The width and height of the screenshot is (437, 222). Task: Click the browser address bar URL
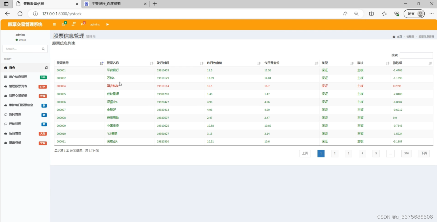62,13
